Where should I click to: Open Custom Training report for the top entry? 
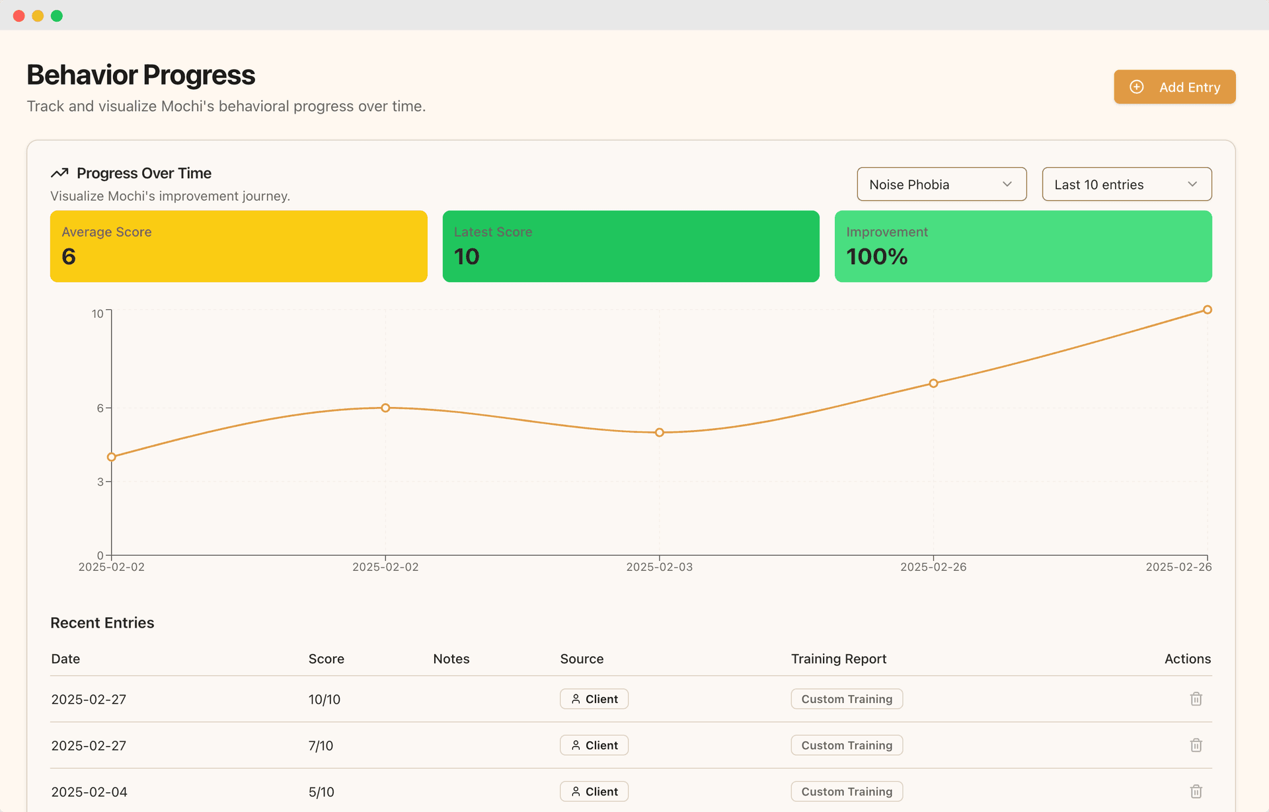[x=847, y=698]
